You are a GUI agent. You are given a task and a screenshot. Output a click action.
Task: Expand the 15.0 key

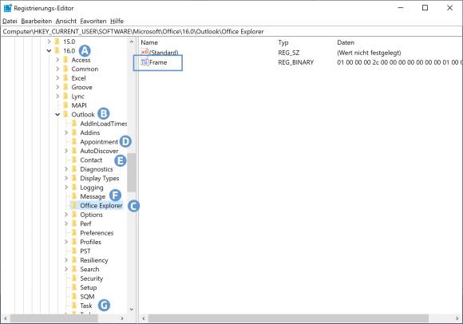(x=49, y=41)
